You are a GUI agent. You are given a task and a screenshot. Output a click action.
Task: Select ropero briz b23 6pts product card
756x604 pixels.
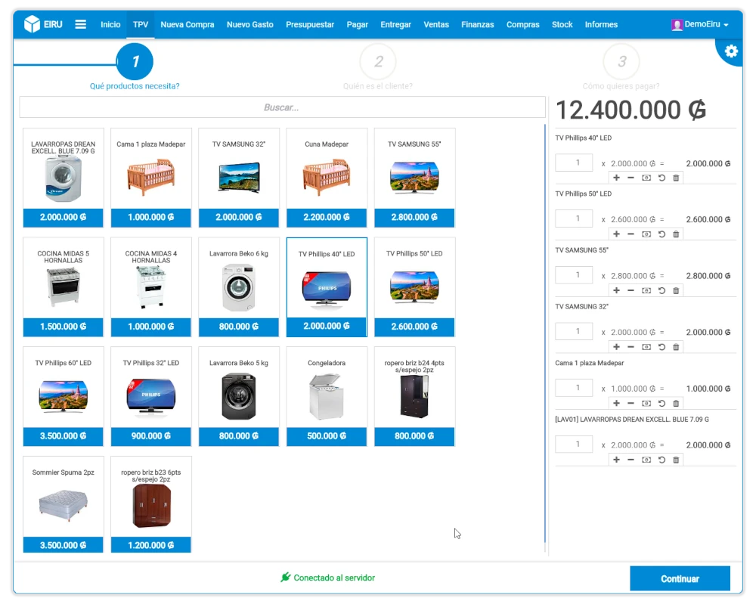tap(151, 504)
